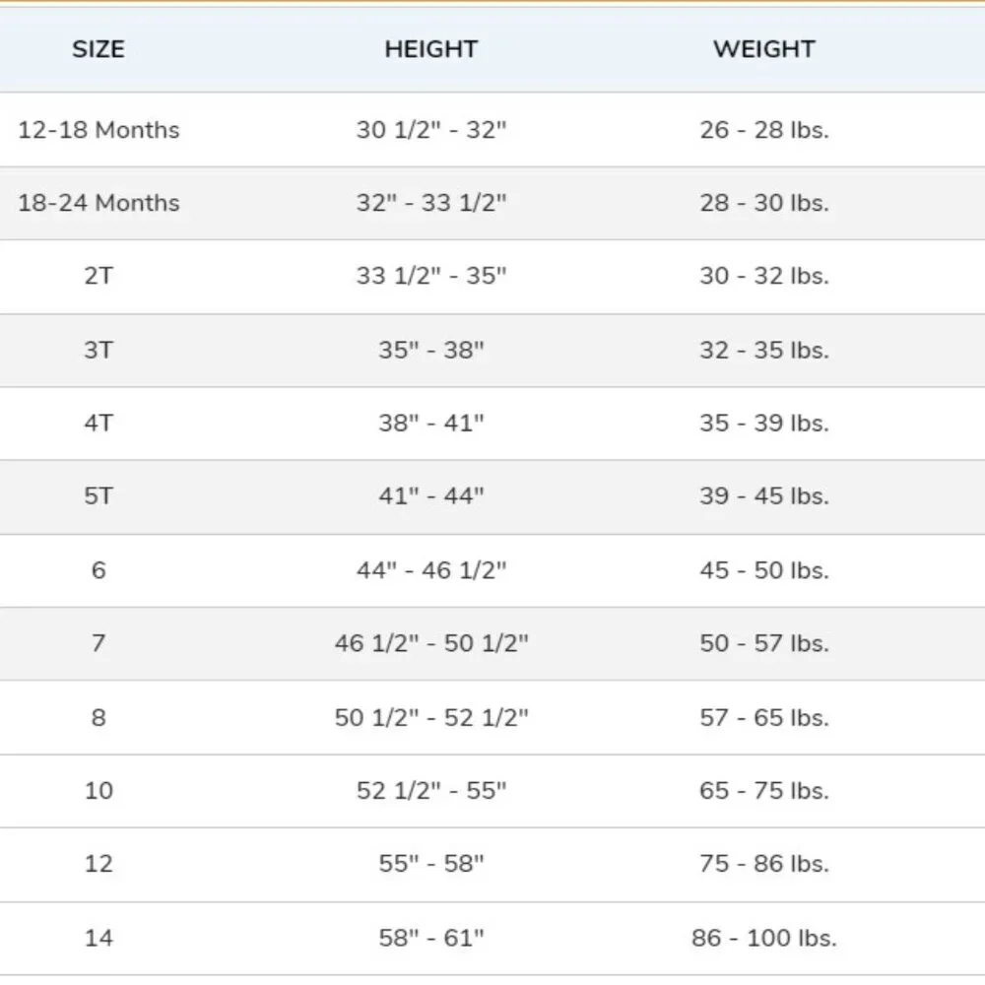Viewport: 985px width, 985px height.
Task: Click height value 46 1/2" - 50 1/2"
Action: pos(431,643)
